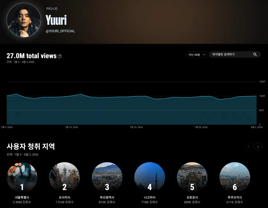The image size is (268, 208).
Task: Click the search magnifier icon
Action: point(255,54)
